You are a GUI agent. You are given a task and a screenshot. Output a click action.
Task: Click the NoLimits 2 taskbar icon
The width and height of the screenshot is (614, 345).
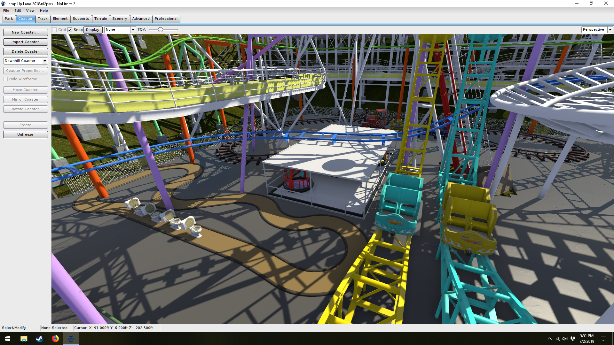[71, 339]
